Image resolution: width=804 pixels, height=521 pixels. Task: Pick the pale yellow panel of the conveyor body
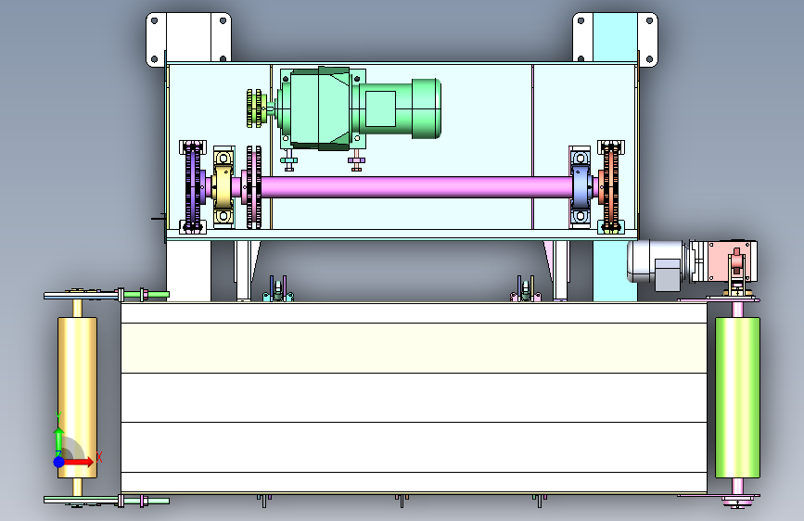[414, 349]
